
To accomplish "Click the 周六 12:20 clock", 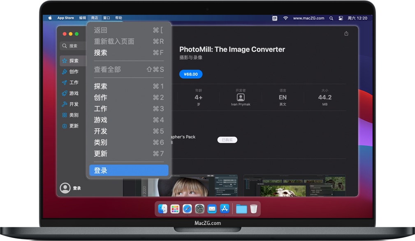I will click(357, 18).
